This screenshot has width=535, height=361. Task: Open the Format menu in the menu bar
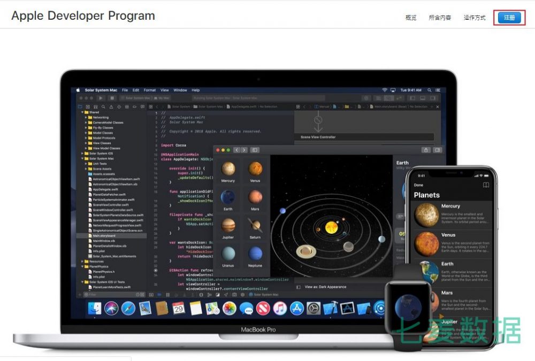point(150,90)
